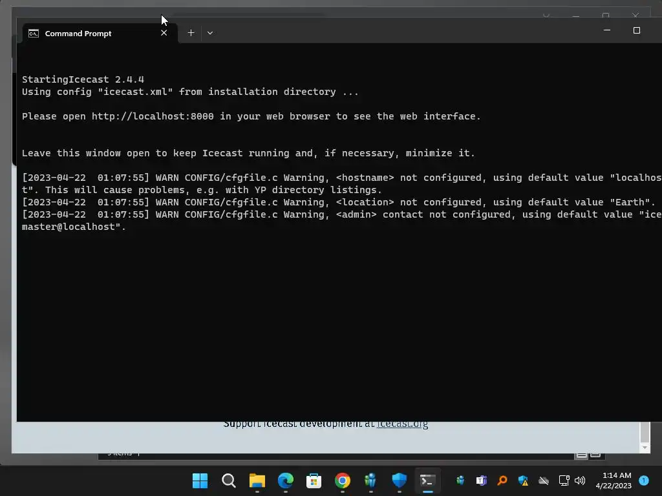
Task: Click the 'Using config "icecast.xml"' line
Action: 190,92
